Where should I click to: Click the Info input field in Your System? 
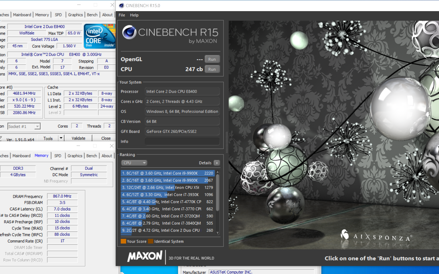182,142
